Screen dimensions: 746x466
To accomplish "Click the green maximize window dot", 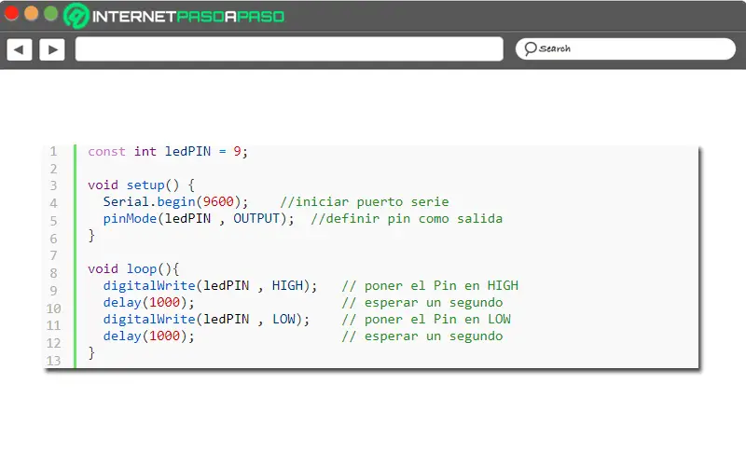I will [51, 14].
